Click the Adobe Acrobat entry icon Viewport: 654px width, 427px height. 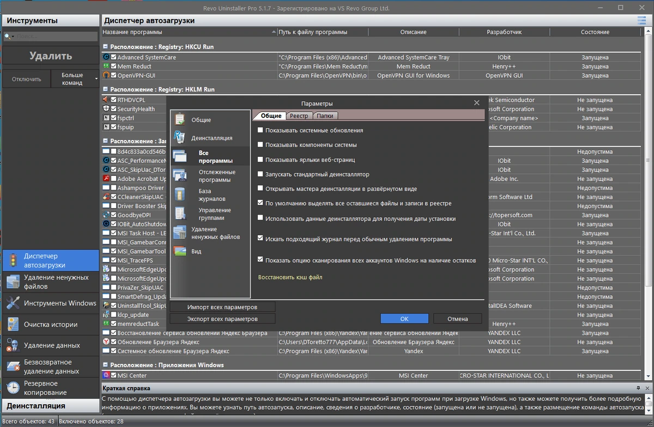pos(106,179)
